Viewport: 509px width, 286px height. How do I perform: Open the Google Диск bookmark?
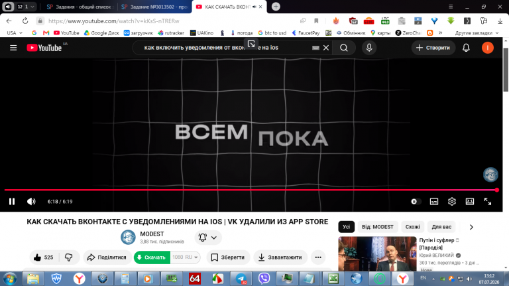pyautogui.click(x=101, y=33)
